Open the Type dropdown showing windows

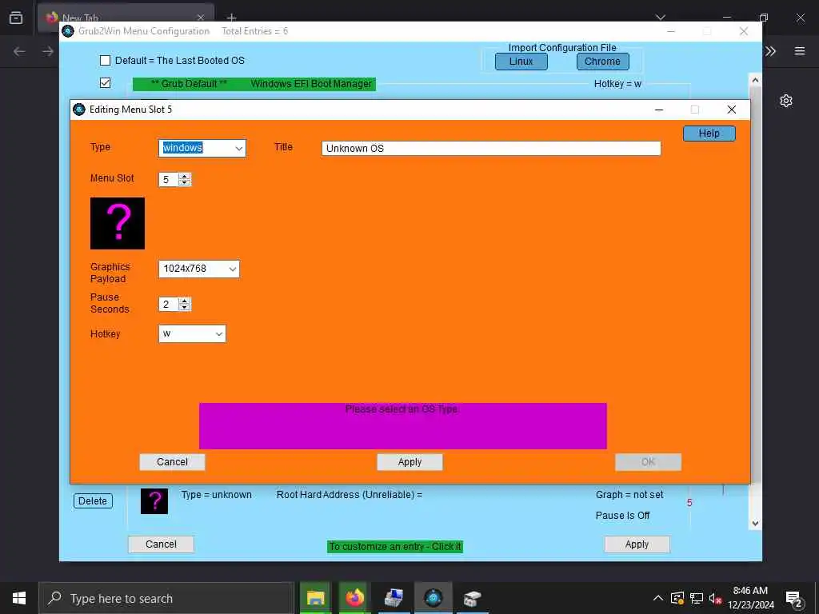pyautogui.click(x=202, y=148)
